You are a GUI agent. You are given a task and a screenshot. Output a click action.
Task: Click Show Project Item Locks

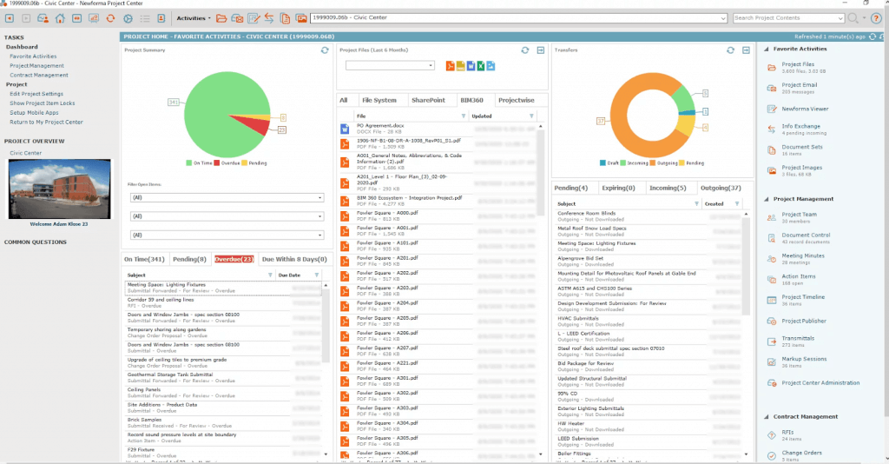(42, 103)
